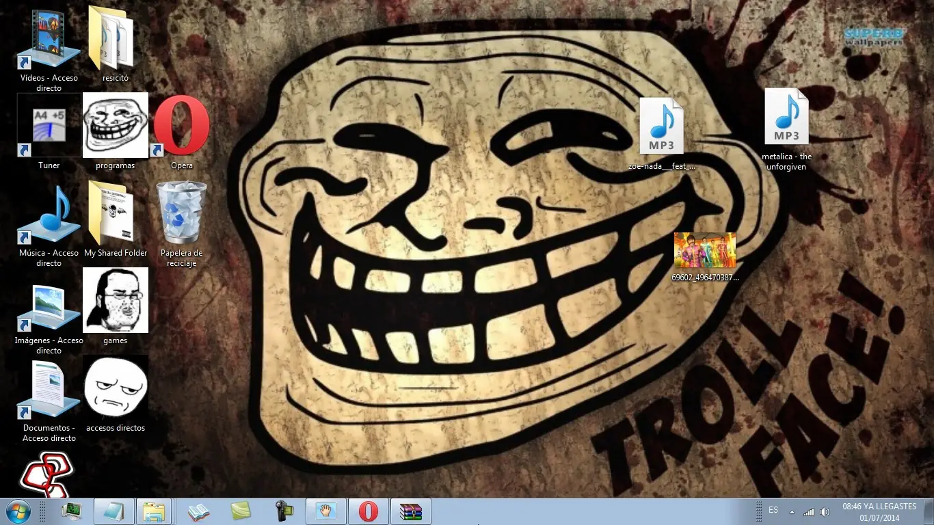Select the zoe-nada__feat MP3 file
Image resolution: width=934 pixels, height=525 pixels.
661,134
